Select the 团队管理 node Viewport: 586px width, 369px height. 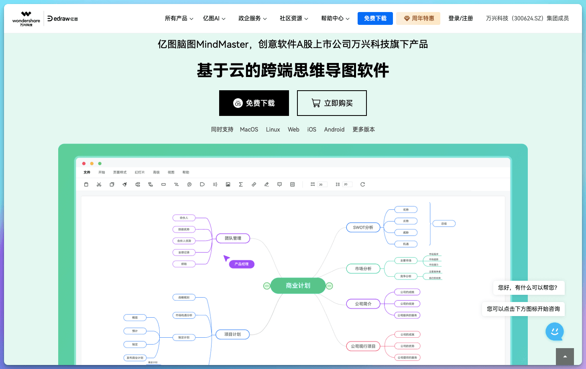(x=233, y=238)
